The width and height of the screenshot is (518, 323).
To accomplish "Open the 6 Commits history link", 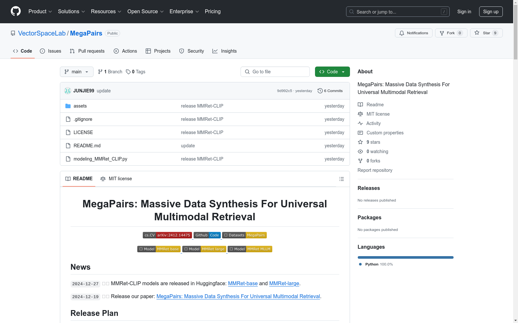I will click(x=330, y=91).
